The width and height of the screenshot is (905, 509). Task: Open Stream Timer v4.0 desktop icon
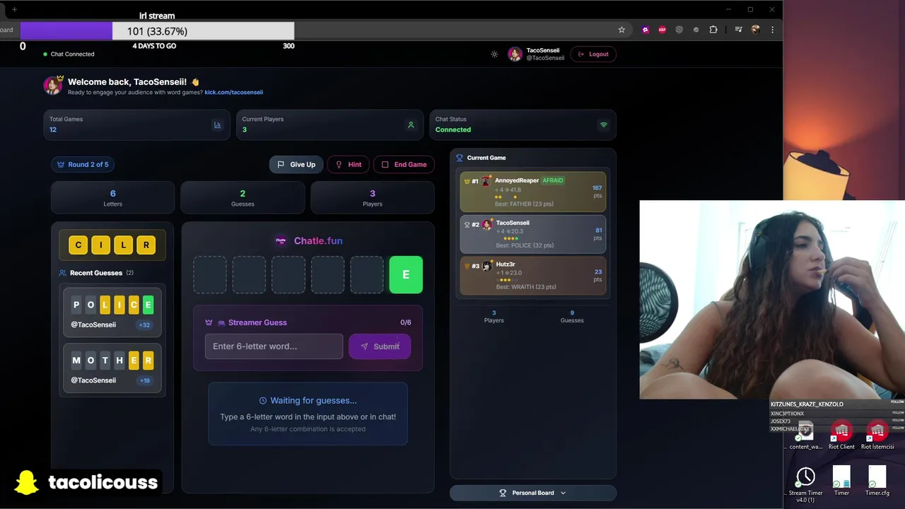806,484
